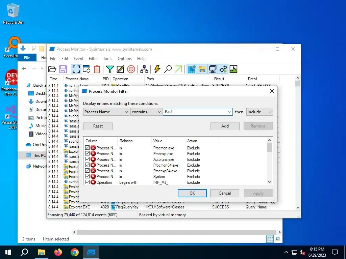Click the filter list scrollbar up arrow
Image resolution: width=346 pixels, height=259 pixels.
269,140
